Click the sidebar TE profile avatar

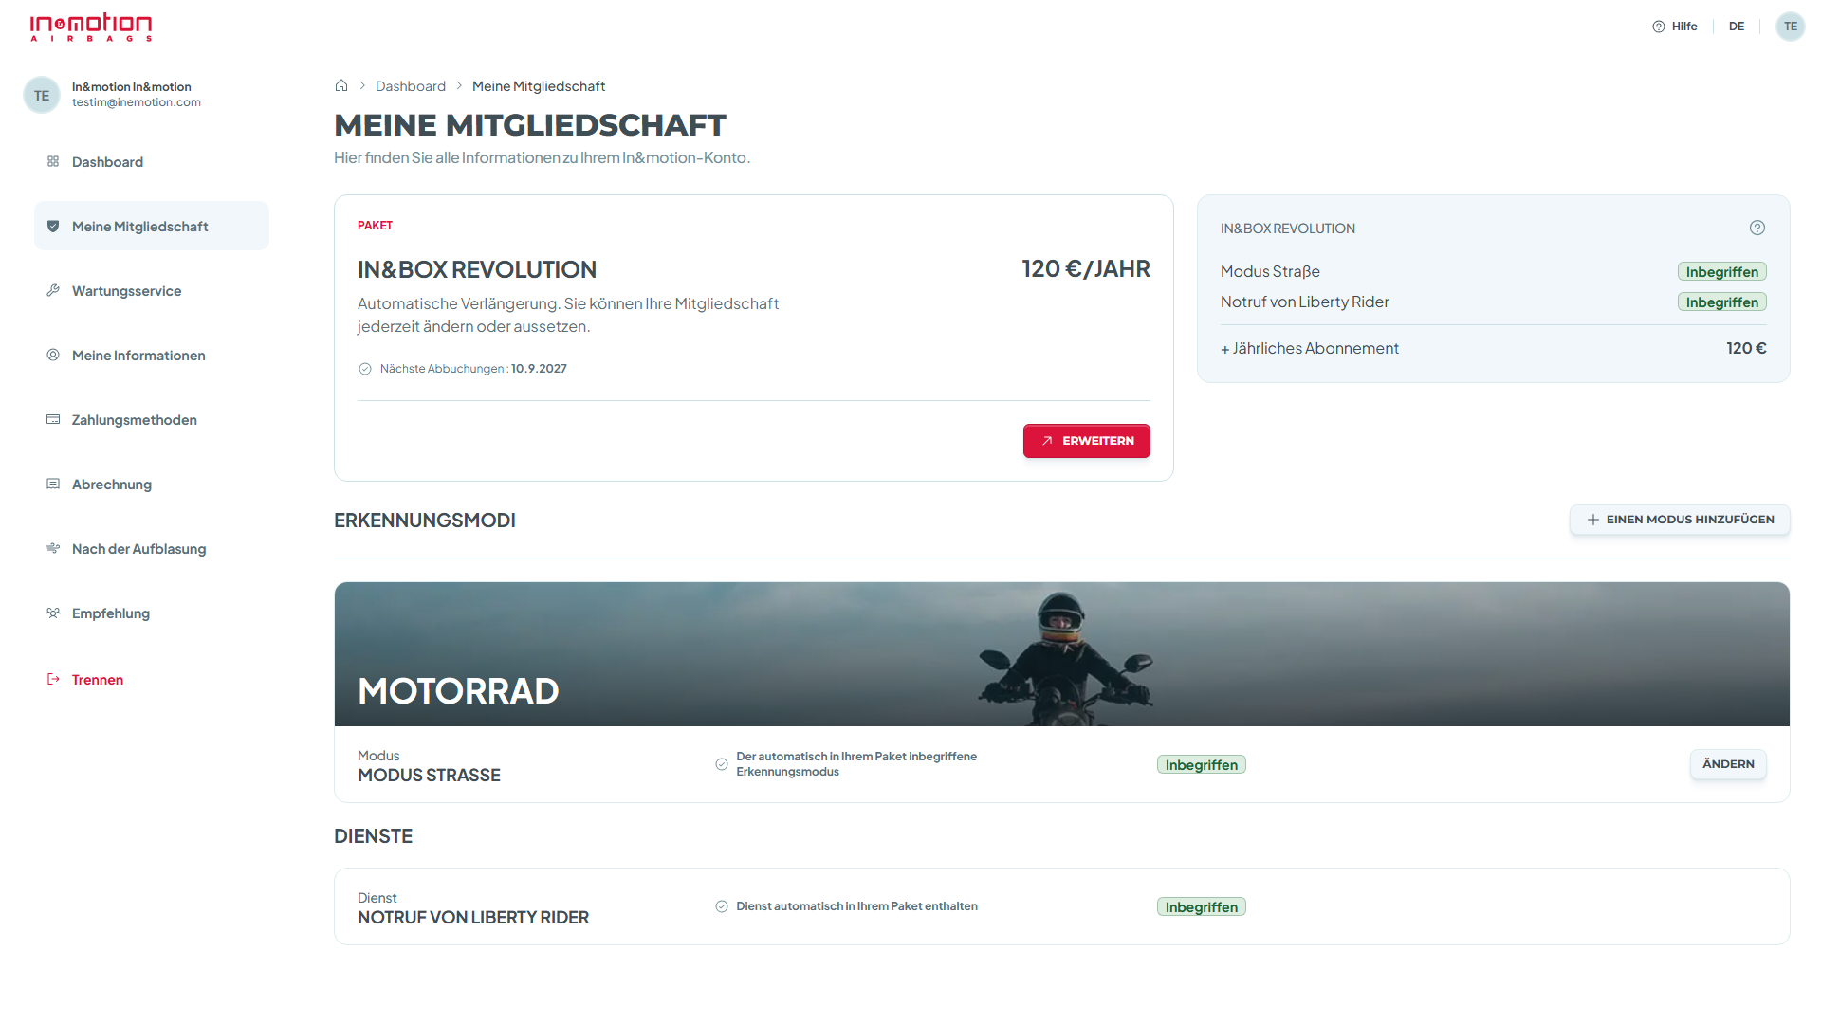(x=42, y=95)
